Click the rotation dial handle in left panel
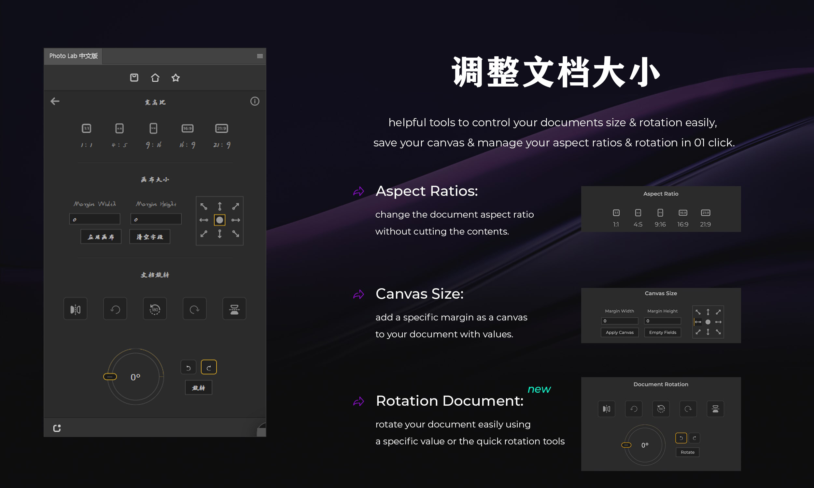This screenshot has height=488, width=814. [x=110, y=376]
